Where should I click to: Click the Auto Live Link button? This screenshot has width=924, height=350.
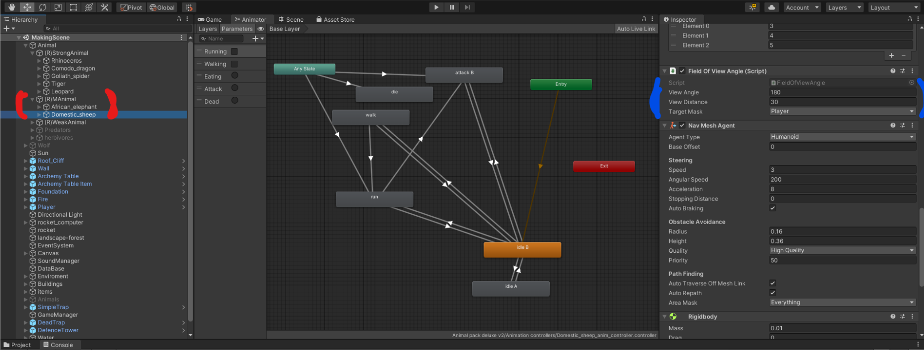pyautogui.click(x=636, y=29)
